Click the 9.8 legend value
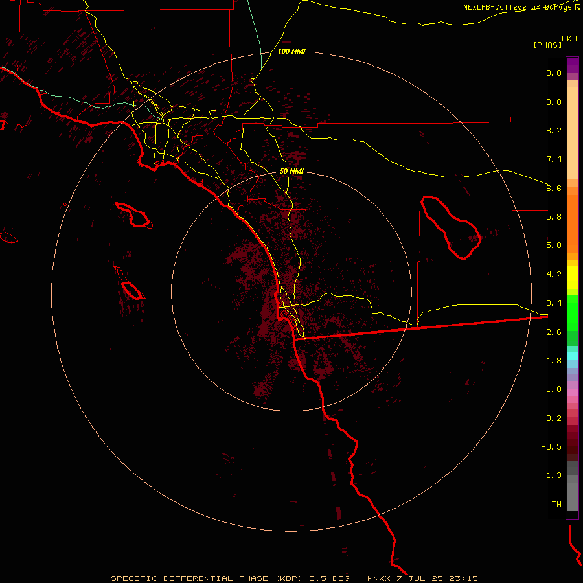Viewport: 583px width, 583px height. pyautogui.click(x=554, y=73)
